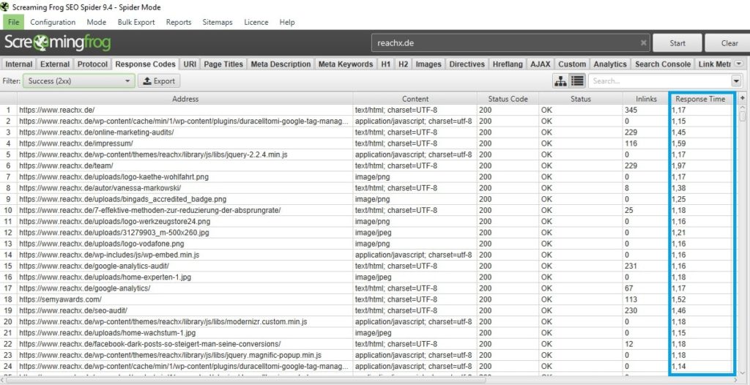Click the Clear button
This screenshot has height=385, width=750.
click(727, 42)
